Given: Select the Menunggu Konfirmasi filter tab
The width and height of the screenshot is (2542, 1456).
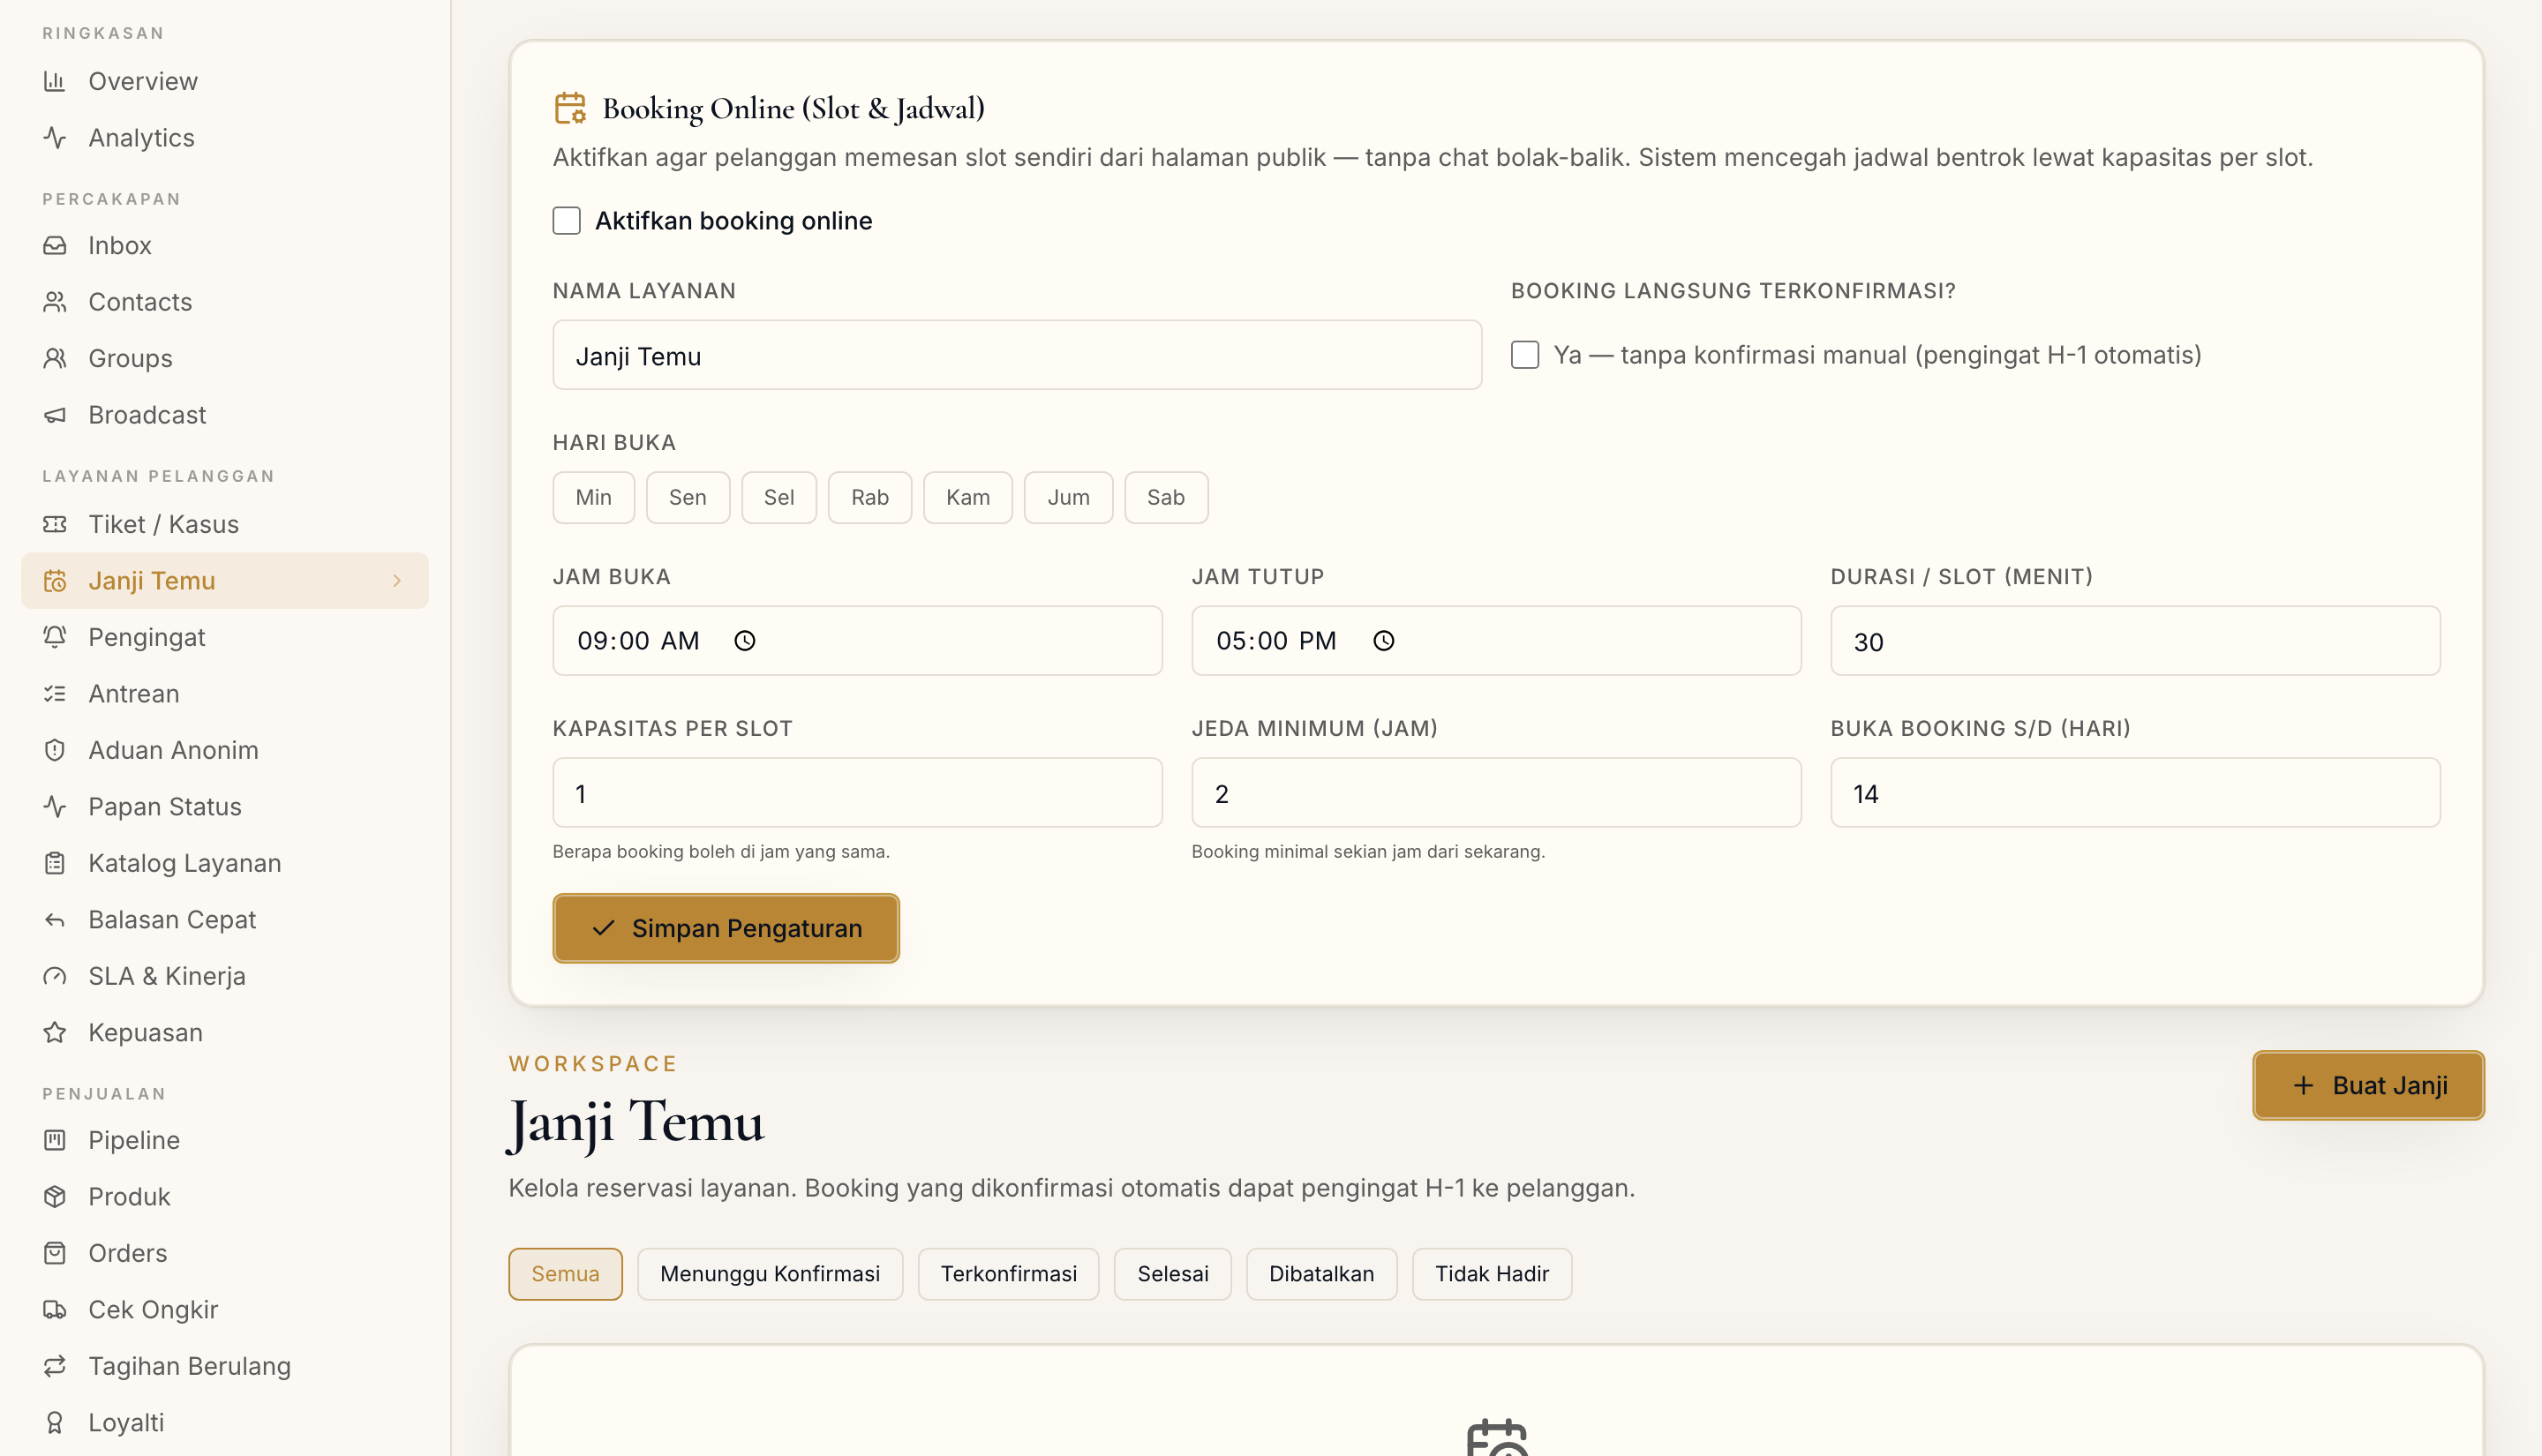Looking at the screenshot, I should [770, 1274].
